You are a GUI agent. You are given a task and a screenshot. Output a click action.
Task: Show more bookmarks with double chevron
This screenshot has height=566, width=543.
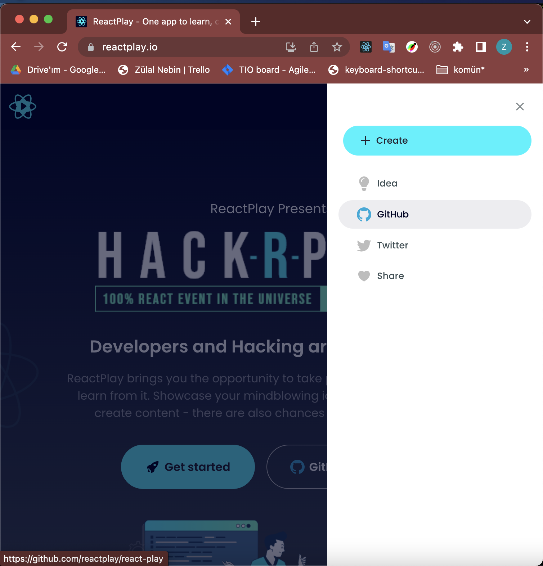(526, 70)
